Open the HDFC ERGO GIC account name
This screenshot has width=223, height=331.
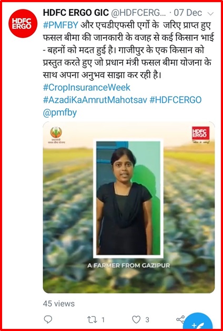point(76,13)
